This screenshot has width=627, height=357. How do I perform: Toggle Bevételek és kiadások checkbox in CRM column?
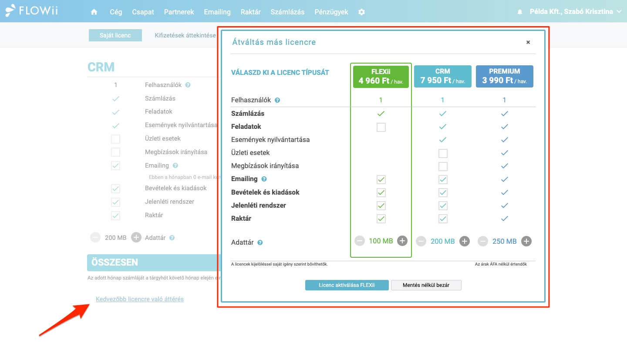click(443, 192)
